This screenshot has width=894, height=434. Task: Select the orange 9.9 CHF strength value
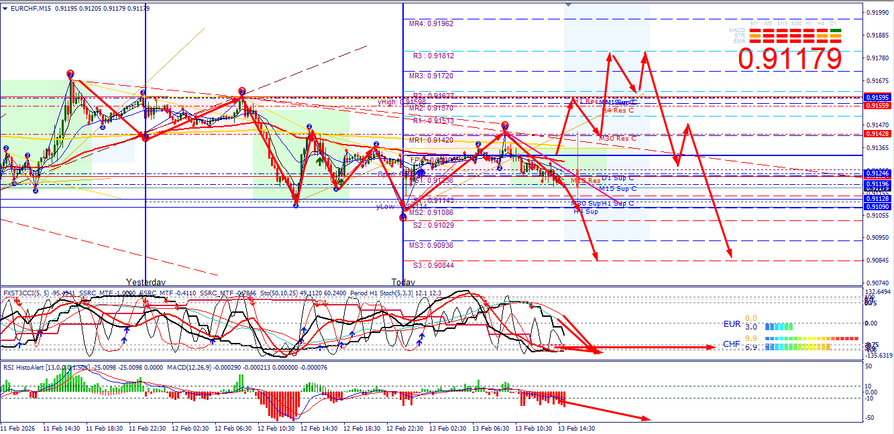click(x=750, y=339)
